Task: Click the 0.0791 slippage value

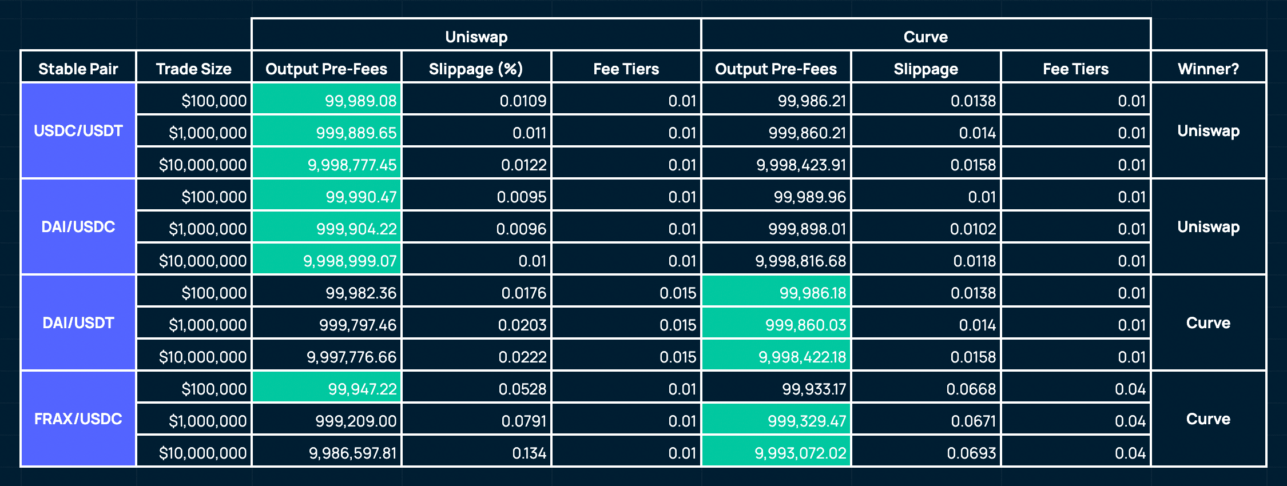Action: pos(523,421)
